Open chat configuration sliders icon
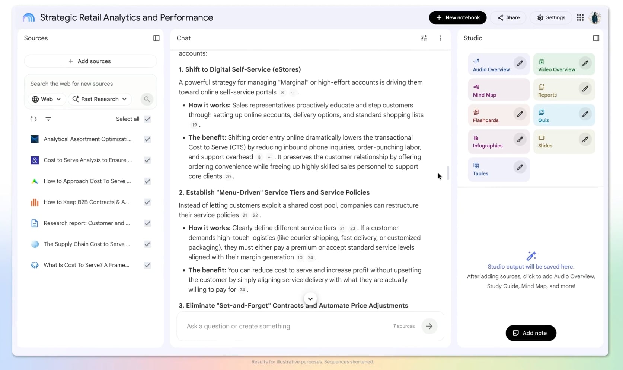 pos(424,38)
